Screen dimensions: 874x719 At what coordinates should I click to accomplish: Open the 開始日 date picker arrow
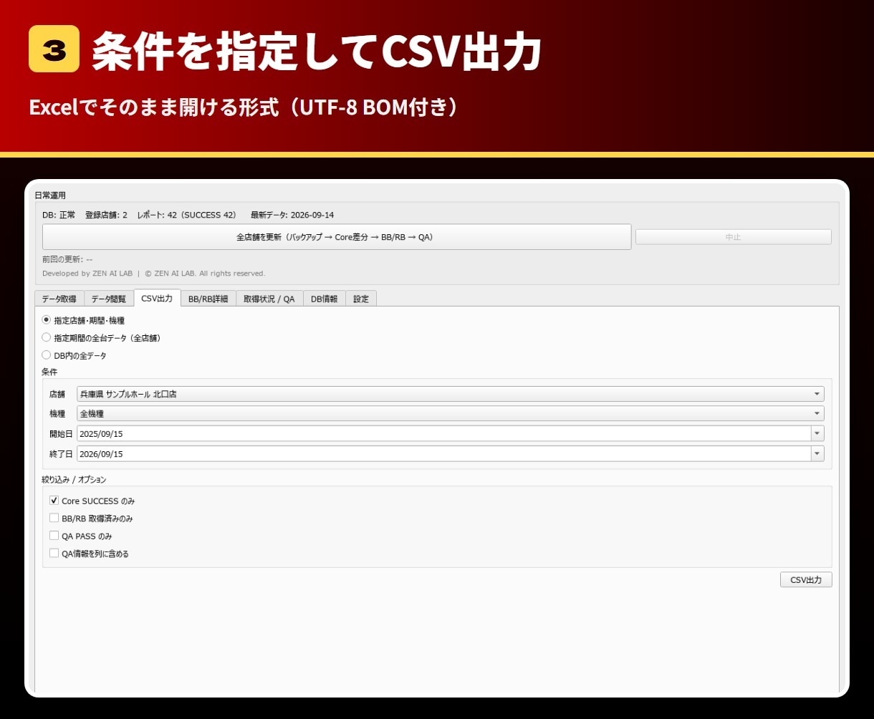pyautogui.click(x=817, y=433)
